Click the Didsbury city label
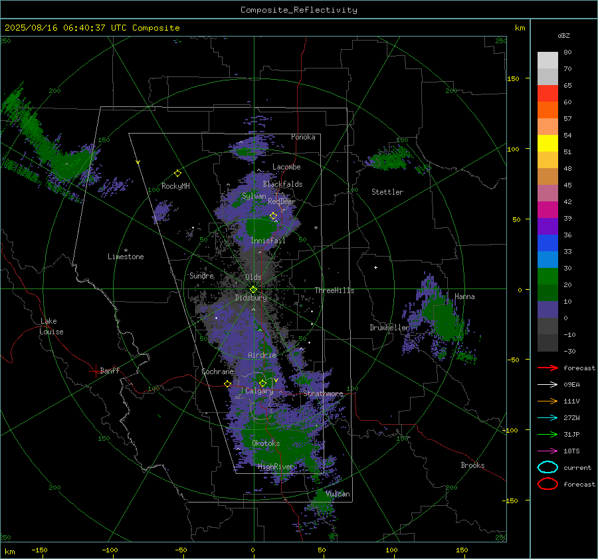 click(x=250, y=298)
